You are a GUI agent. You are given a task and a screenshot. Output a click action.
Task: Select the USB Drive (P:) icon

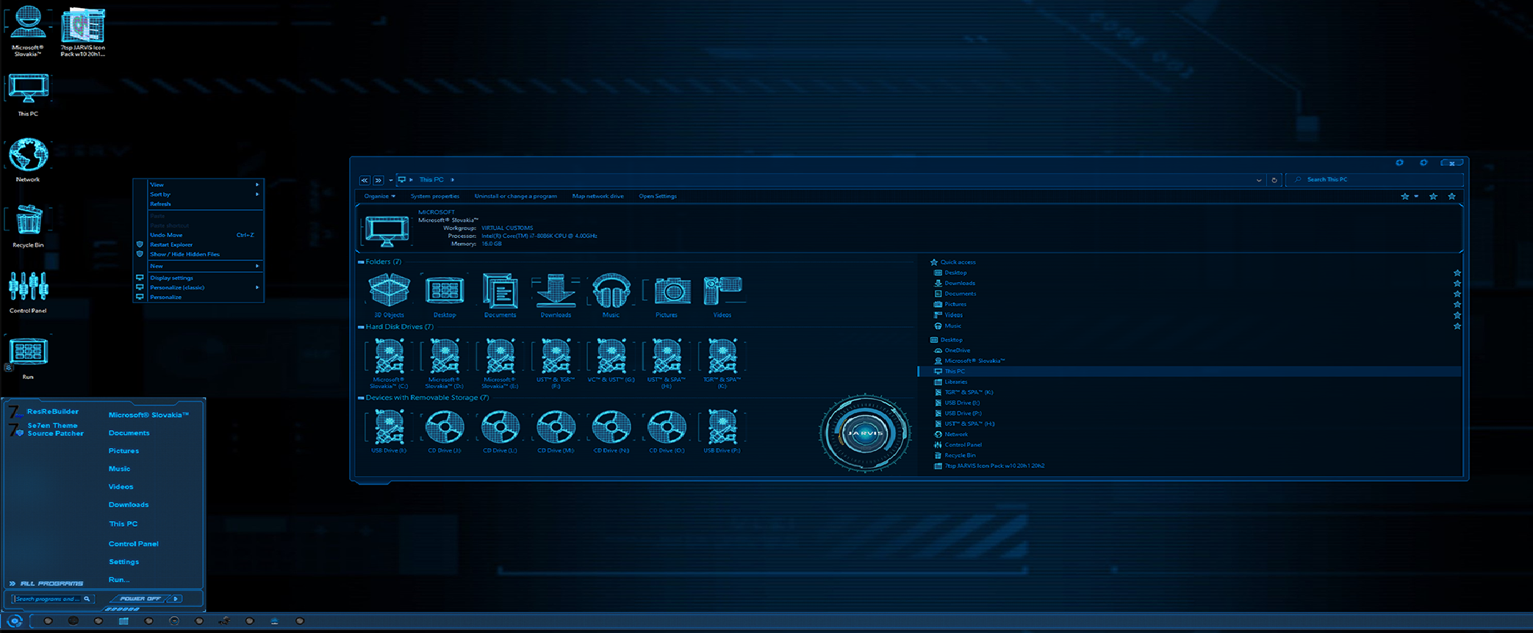722,427
